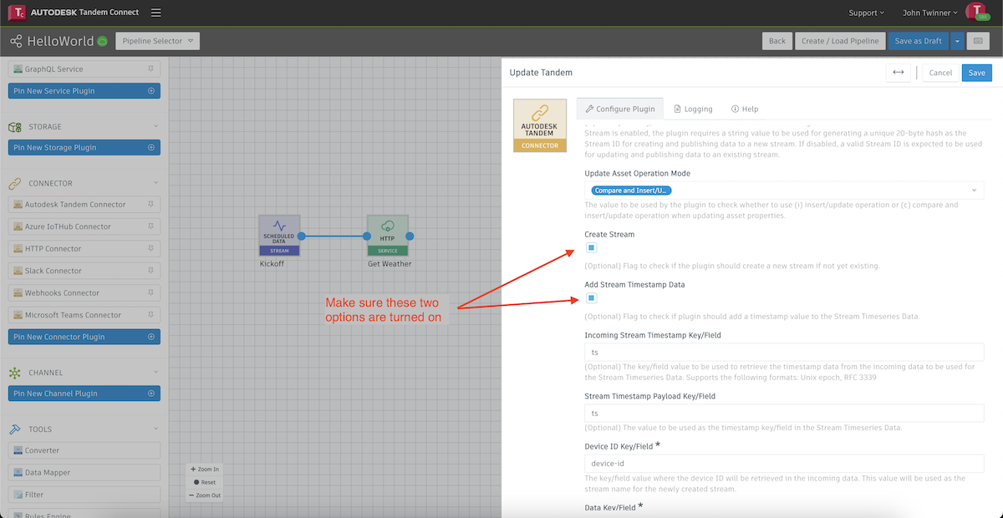Image resolution: width=1003 pixels, height=518 pixels.
Task: Select the Data Mapper tool
Action: click(84, 473)
